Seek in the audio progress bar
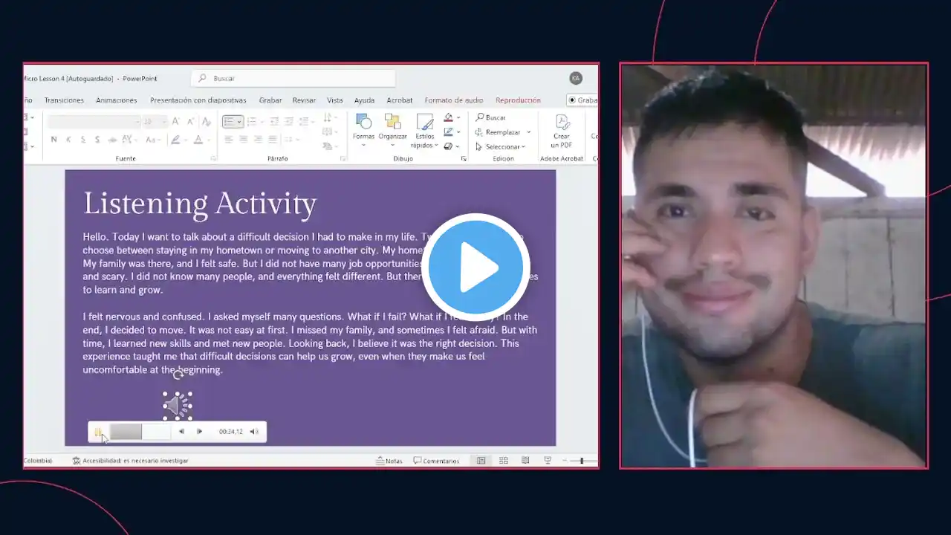The height and width of the screenshot is (535, 951). [x=140, y=432]
